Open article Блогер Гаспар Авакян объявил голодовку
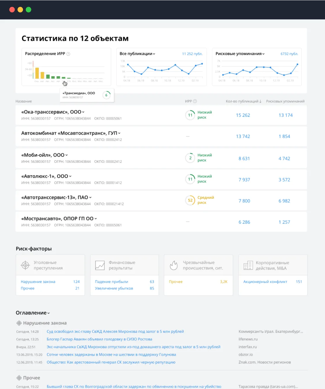The height and width of the screenshot is (389, 325). tap(100, 339)
